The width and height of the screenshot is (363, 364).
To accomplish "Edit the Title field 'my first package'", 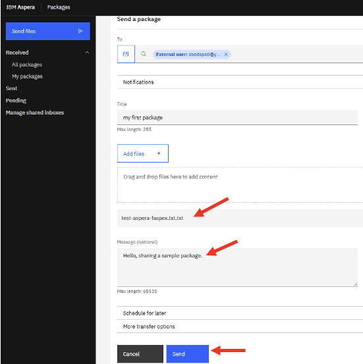I will 237,117.
